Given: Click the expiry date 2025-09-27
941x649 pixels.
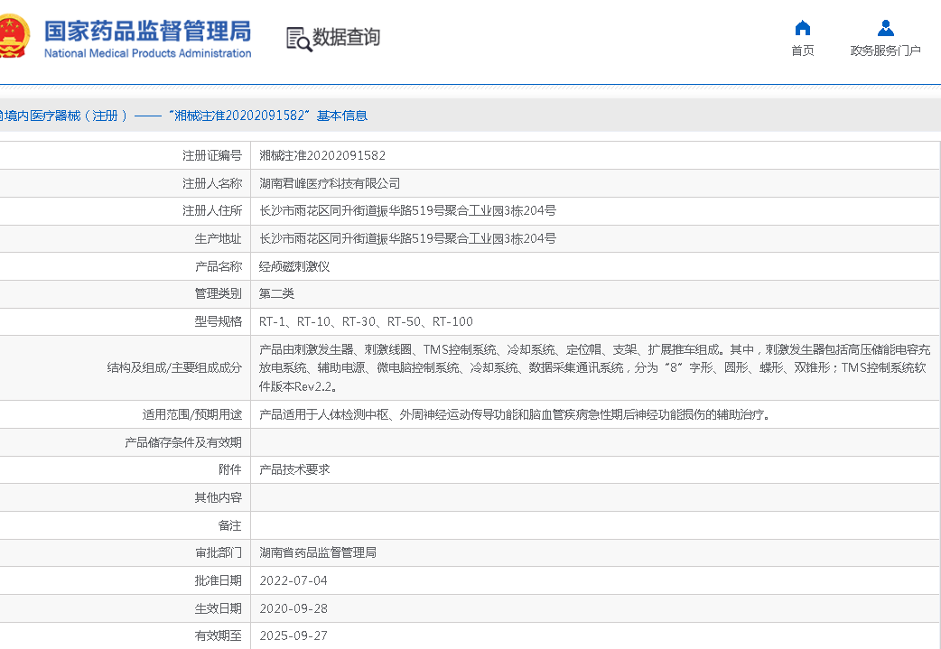Looking at the screenshot, I should (293, 635).
